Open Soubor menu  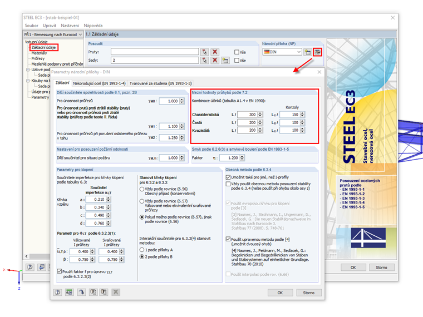click(x=31, y=26)
